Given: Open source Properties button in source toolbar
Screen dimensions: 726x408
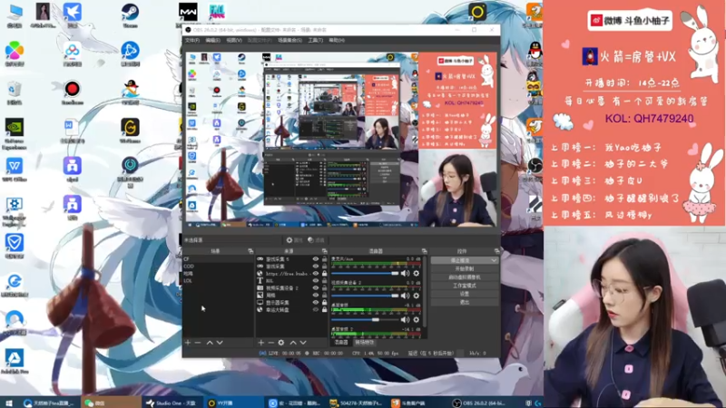Looking at the screenshot, I should [294, 240].
